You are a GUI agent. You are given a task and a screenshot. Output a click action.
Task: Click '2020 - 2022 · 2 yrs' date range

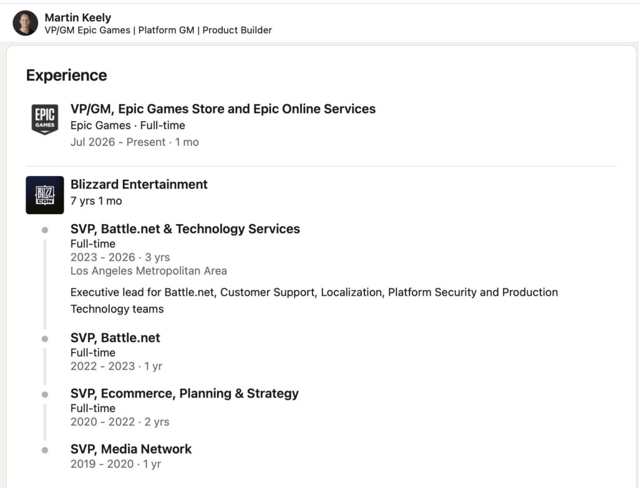tap(120, 422)
